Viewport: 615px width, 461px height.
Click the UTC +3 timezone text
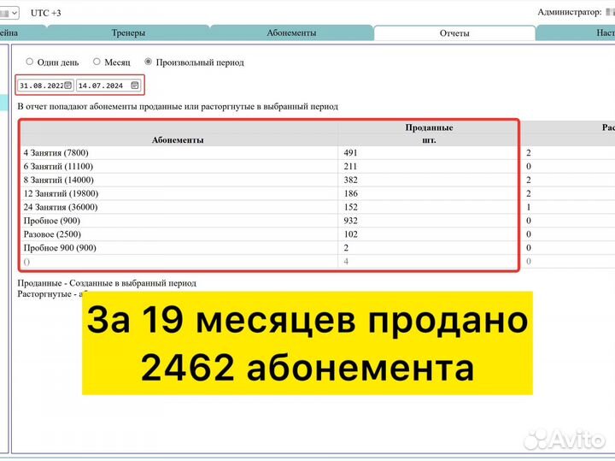click(46, 13)
